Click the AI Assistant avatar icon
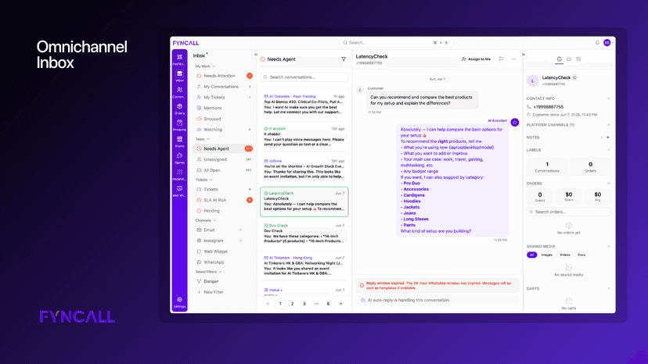The height and width of the screenshot is (364, 648). [514, 123]
